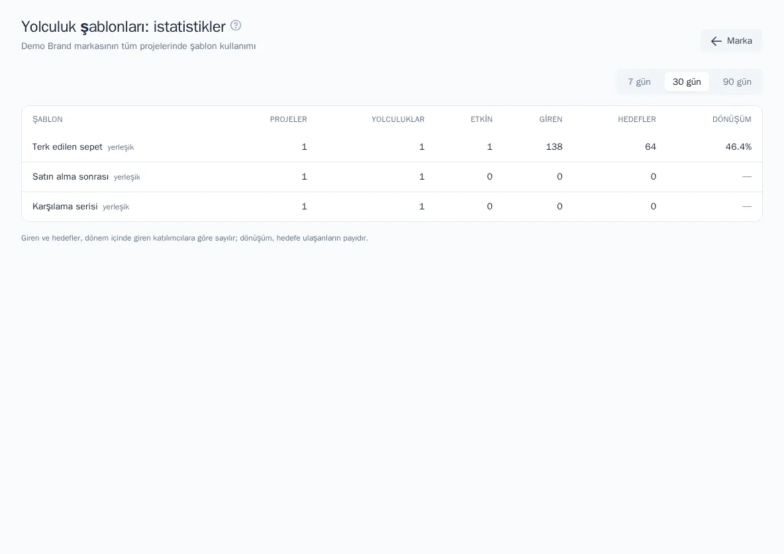Select the 30 gün period tab

(687, 82)
